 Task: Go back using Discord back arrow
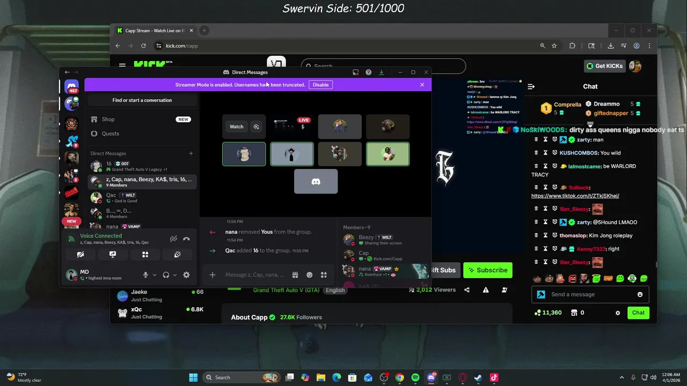67,72
